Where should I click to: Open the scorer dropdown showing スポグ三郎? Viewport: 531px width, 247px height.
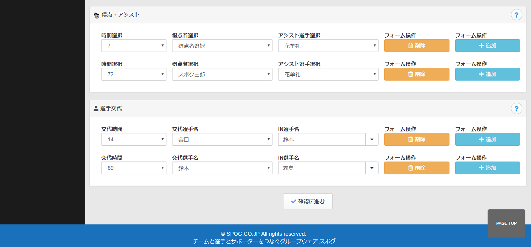(x=222, y=74)
